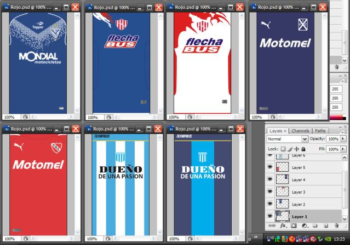The height and width of the screenshot is (245, 350).
Task: Click Layers list scroll-up arrow
Action: coord(345,157)
